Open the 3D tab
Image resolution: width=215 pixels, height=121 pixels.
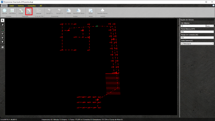point(41,5)
